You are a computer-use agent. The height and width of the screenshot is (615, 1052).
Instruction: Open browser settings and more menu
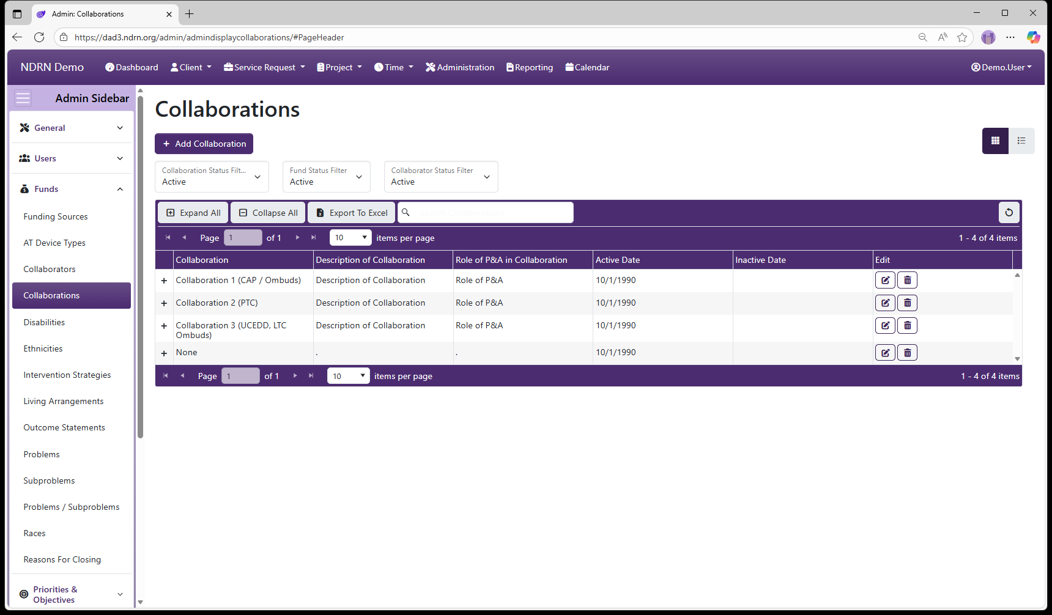[x=1010, y=37]
